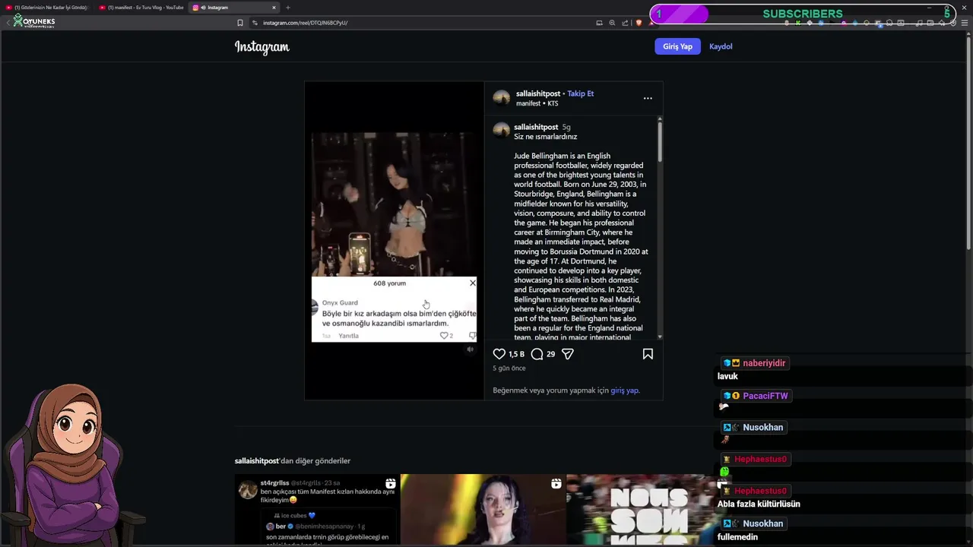Click the Giriş Yap button
The width and height of the screenshot is (973, 547).
pyautogui.click(x=677, y=46)
